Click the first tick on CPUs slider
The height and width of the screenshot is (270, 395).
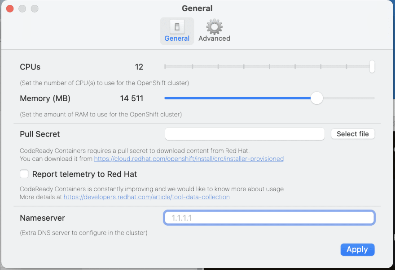(x=165, y=67)
